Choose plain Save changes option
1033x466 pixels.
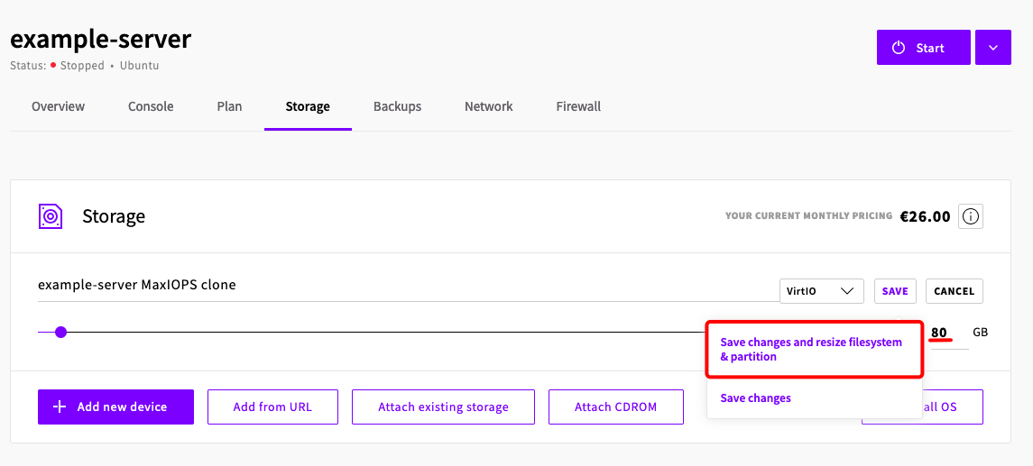coord(756,398)
